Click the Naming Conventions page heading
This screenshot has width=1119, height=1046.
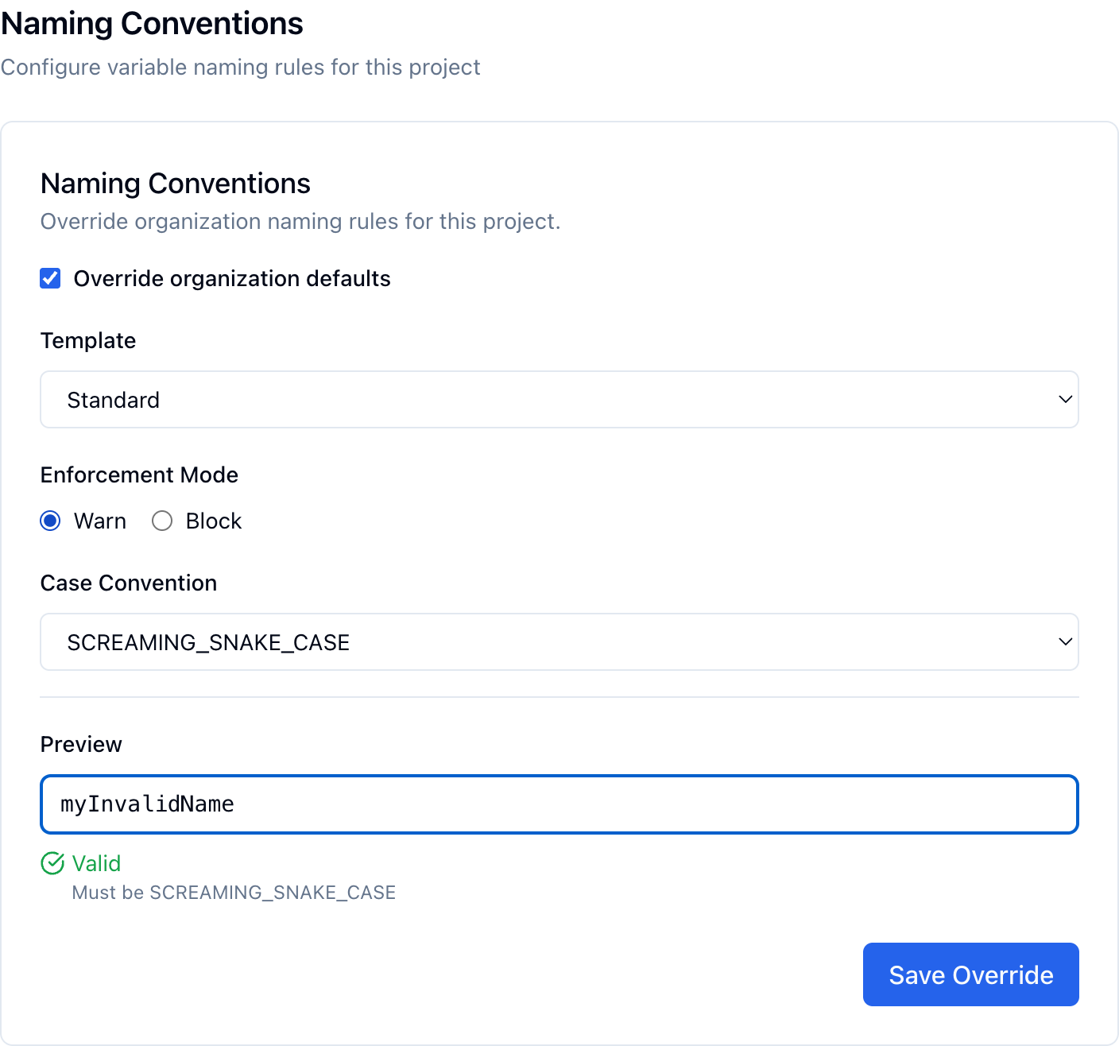[152, 24]
